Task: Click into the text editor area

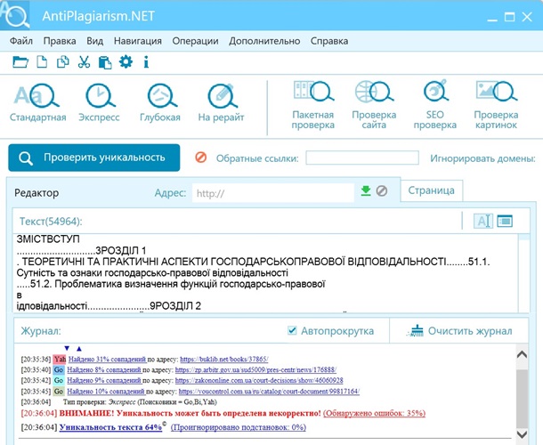Action: [x=266, y=272]
